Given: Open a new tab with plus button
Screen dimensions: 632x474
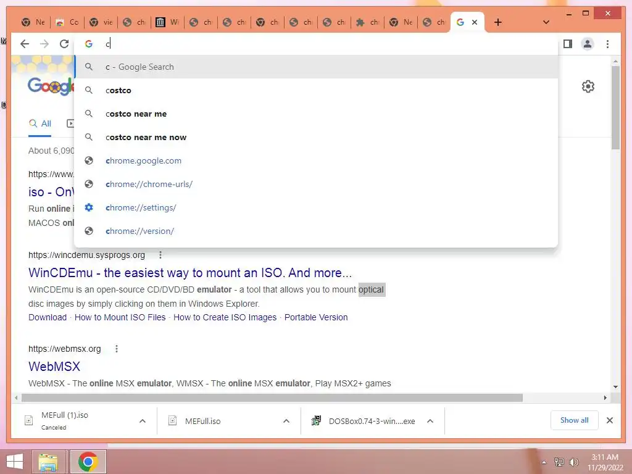Looking at the screenshot, I should (498, 22).
